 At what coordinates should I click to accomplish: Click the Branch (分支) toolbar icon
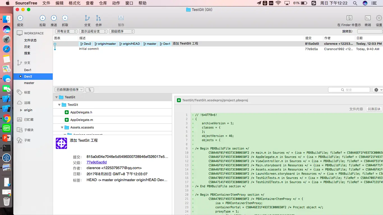(x=87, y=18)
